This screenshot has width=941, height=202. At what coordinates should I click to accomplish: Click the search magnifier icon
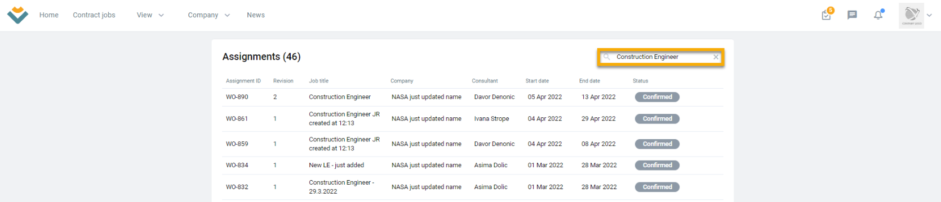click(607, 57)
